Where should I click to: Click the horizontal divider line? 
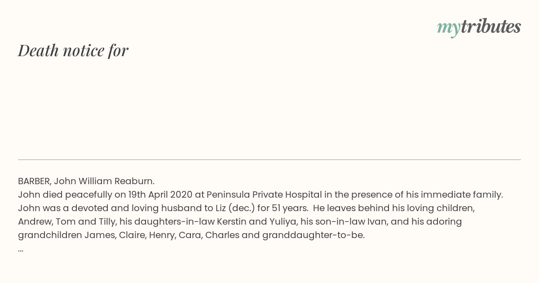pos(269,159)
